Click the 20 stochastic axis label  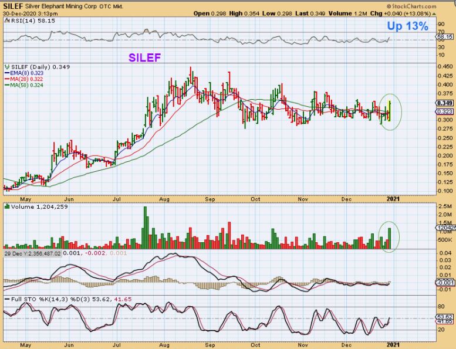(441, 330)
